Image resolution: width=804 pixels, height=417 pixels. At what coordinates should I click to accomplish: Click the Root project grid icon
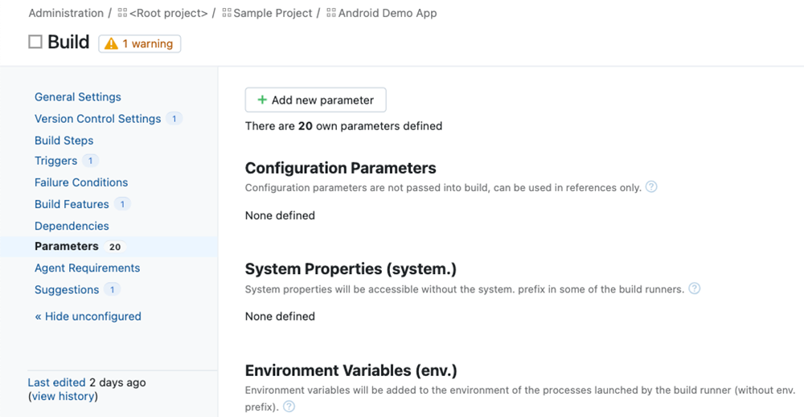pyautogui.click(x=122, y=13)
